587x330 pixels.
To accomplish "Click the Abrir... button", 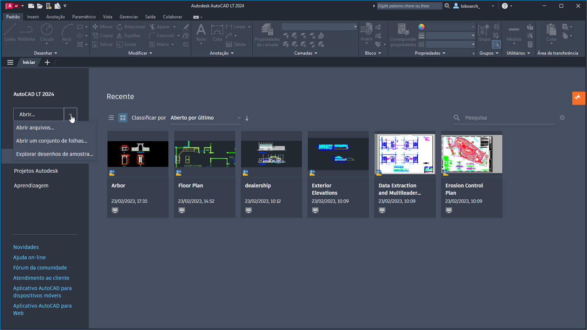I will (x=39, y=115).
